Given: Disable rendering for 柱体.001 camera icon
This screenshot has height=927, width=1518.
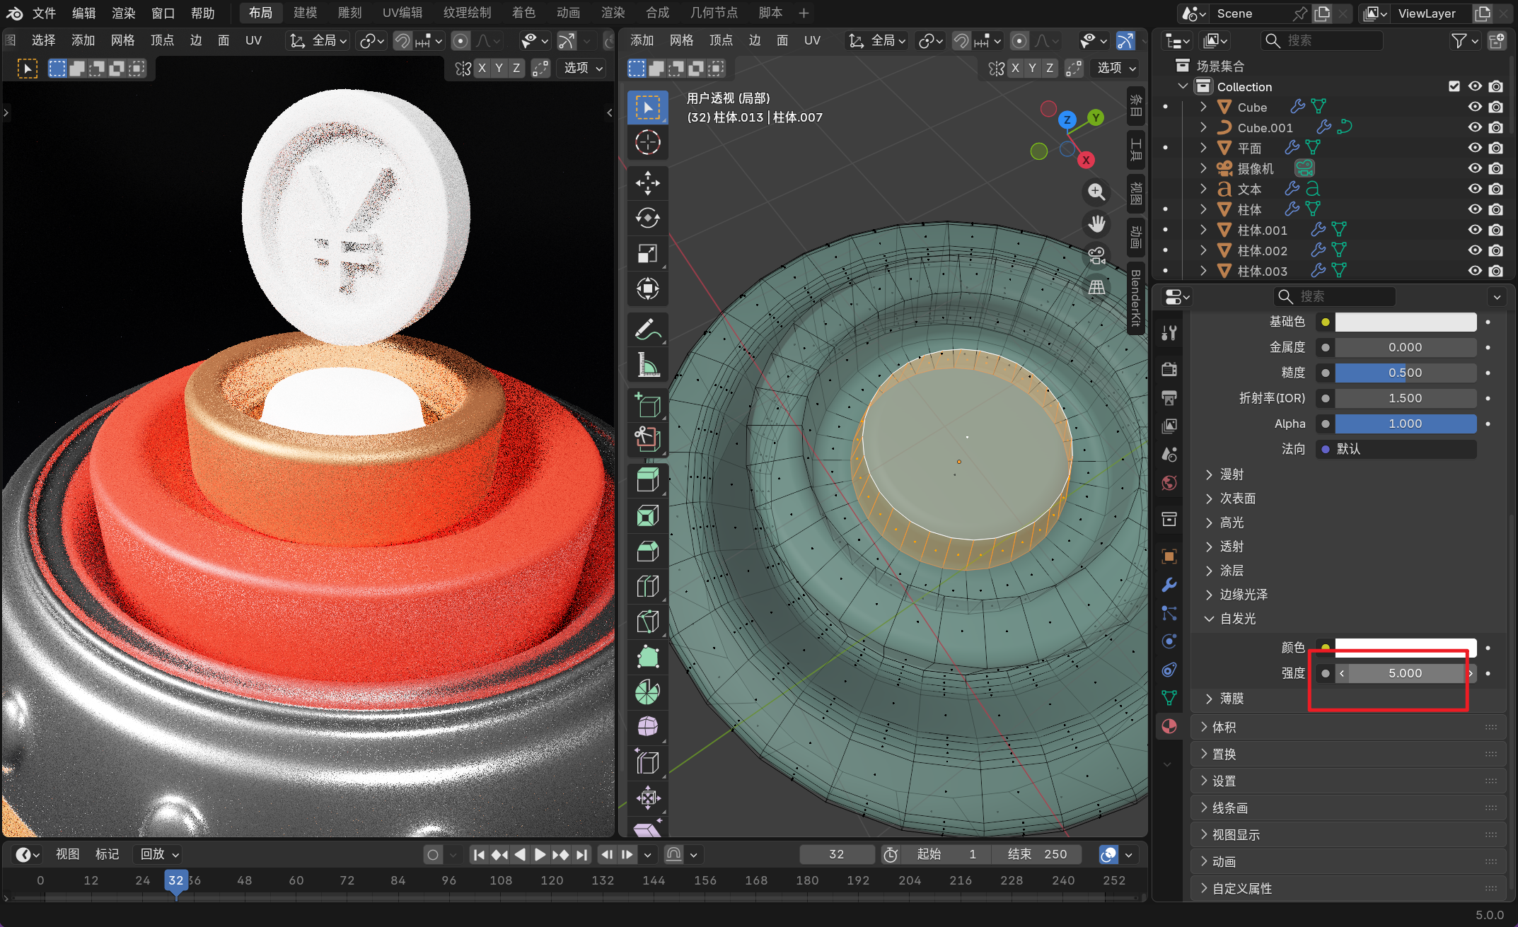Looking at the screenshot, I should [x=1496, y=230].
